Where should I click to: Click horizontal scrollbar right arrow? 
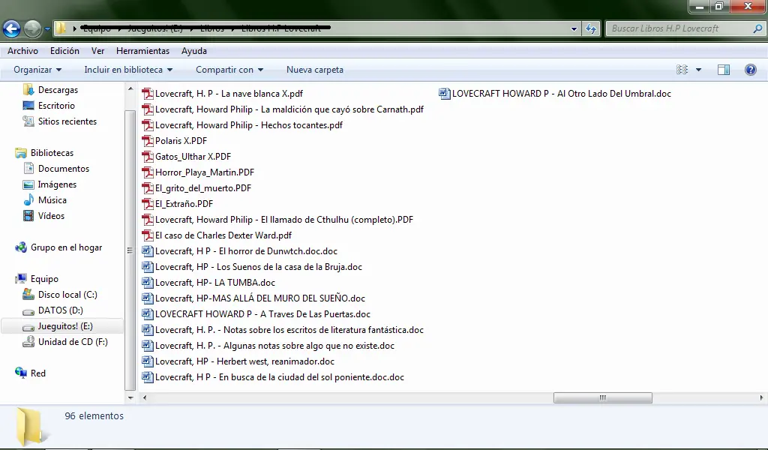coord(761,397)
